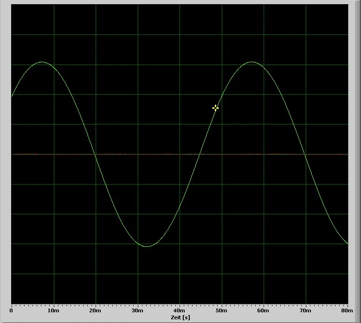Click the second peak of the green waveform

point(251,62)
